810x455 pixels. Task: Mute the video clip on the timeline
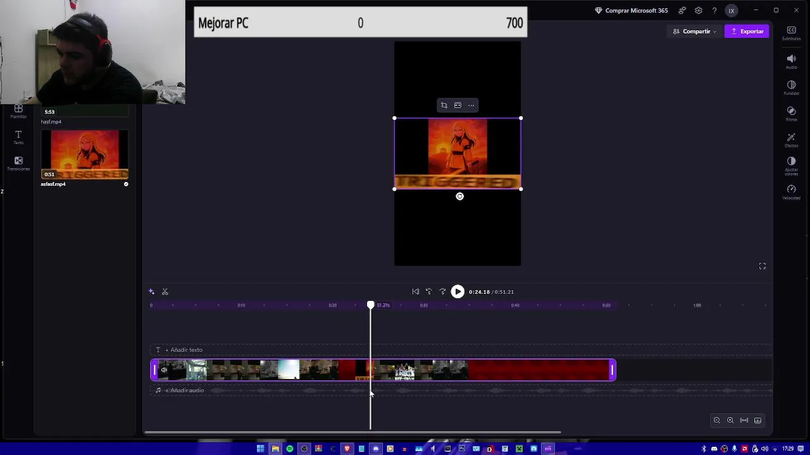pyautogui.click(x=164, y=370)
